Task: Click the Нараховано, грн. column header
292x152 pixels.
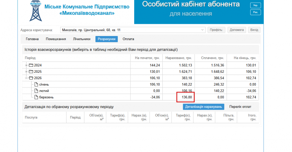Action: (x=179, y=58)
